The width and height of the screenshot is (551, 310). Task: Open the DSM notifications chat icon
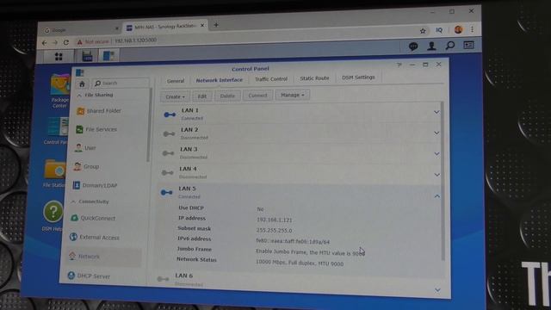click(413, 46)
